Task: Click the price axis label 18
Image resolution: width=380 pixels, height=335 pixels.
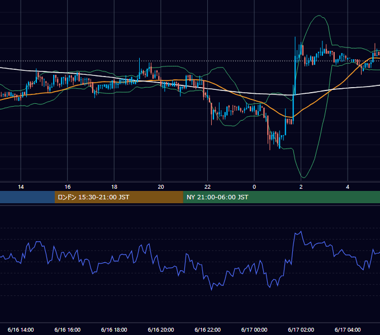Action: pyautogui.click(x=114, y=187)
